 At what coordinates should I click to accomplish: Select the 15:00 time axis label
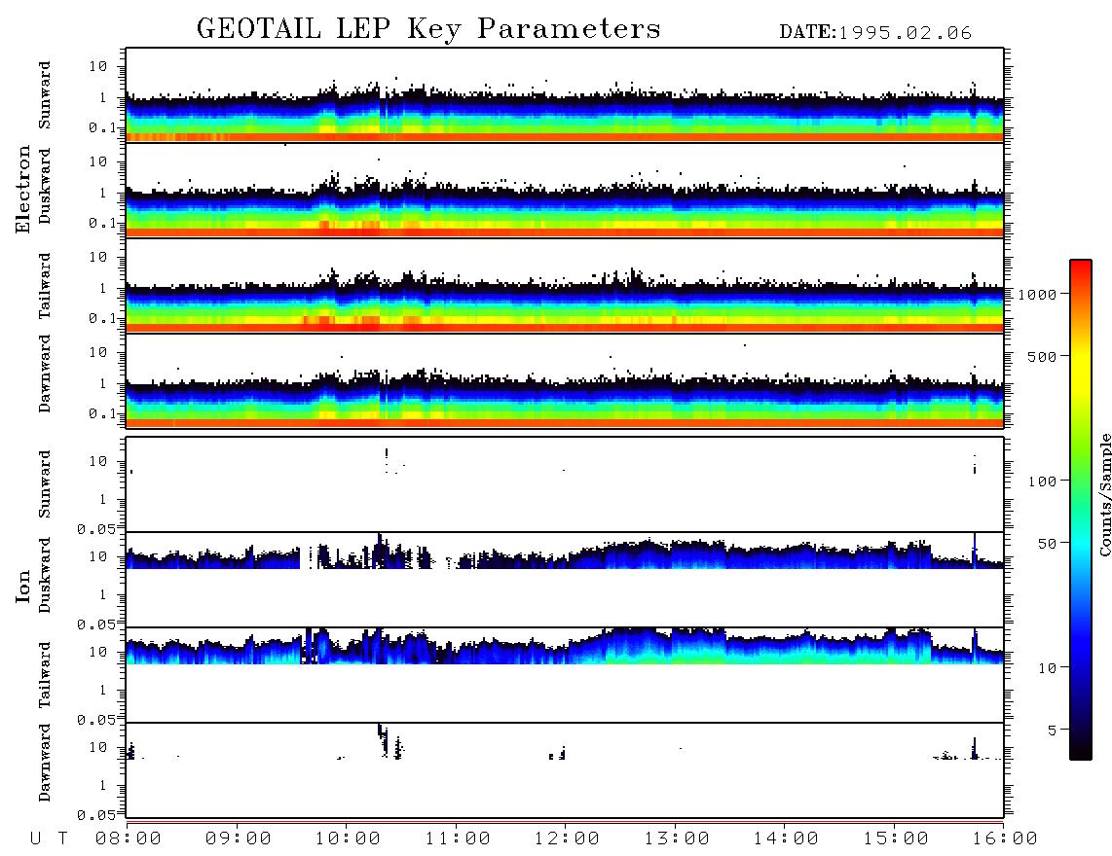coord(896,839)
